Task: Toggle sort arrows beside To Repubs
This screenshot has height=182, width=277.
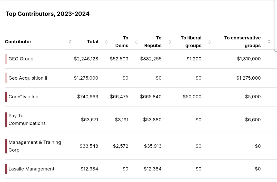Action: pos(170,42)
